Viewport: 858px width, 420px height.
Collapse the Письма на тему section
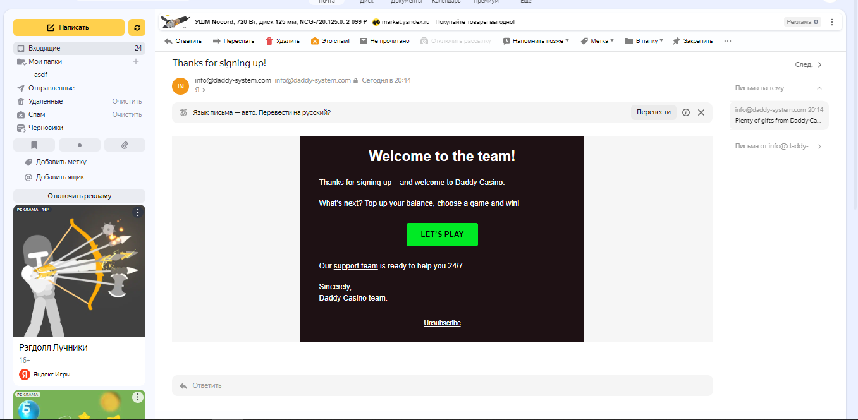tap(819, 88)
